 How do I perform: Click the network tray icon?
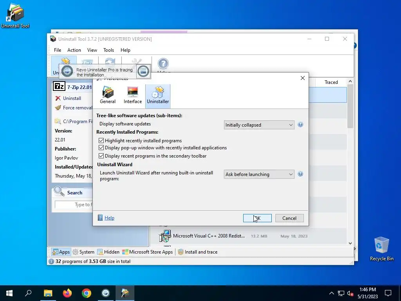pos(341,293)
